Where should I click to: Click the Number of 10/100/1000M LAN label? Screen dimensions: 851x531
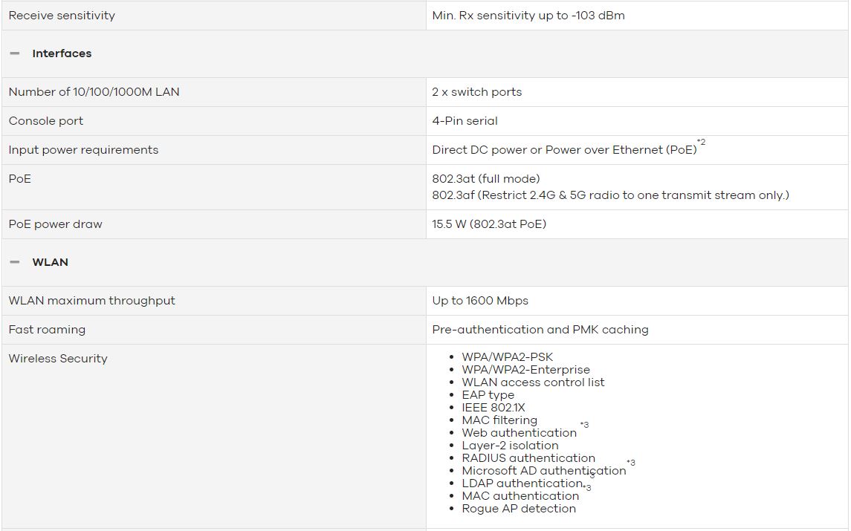94,92
